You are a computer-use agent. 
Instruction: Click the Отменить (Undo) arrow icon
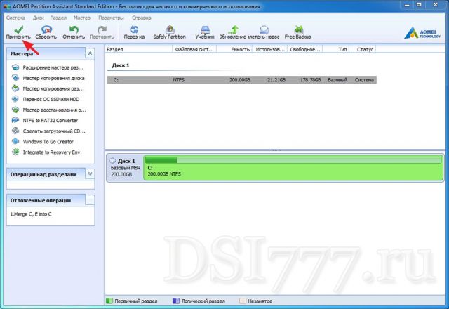click(74, 29)
